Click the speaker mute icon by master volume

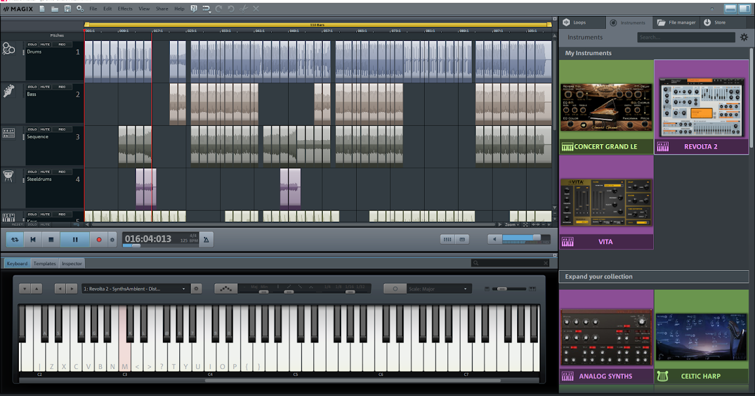pyautogui.click(x=495, y=239)
